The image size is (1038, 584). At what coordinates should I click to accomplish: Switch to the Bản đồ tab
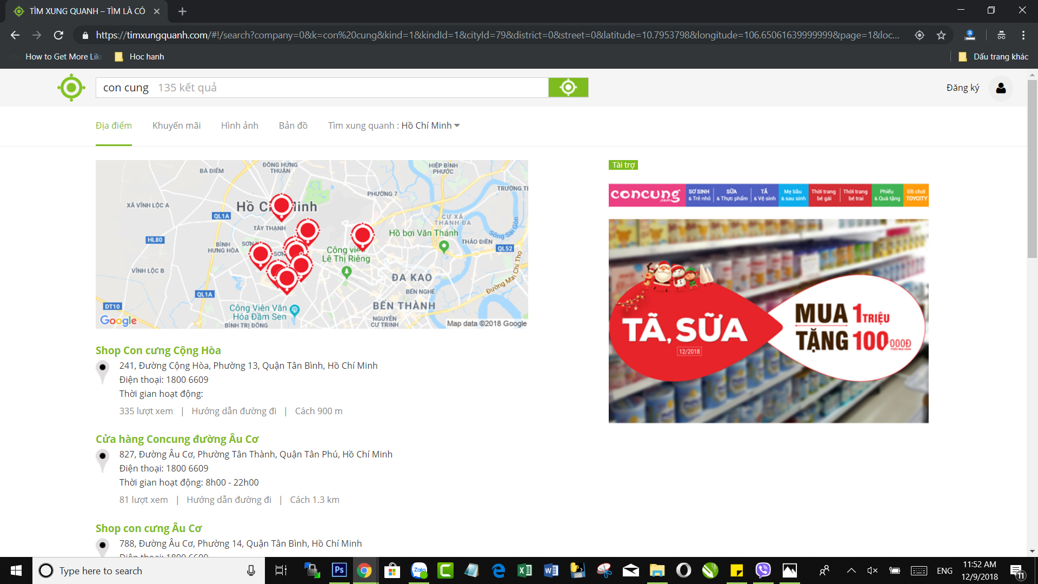293,125
